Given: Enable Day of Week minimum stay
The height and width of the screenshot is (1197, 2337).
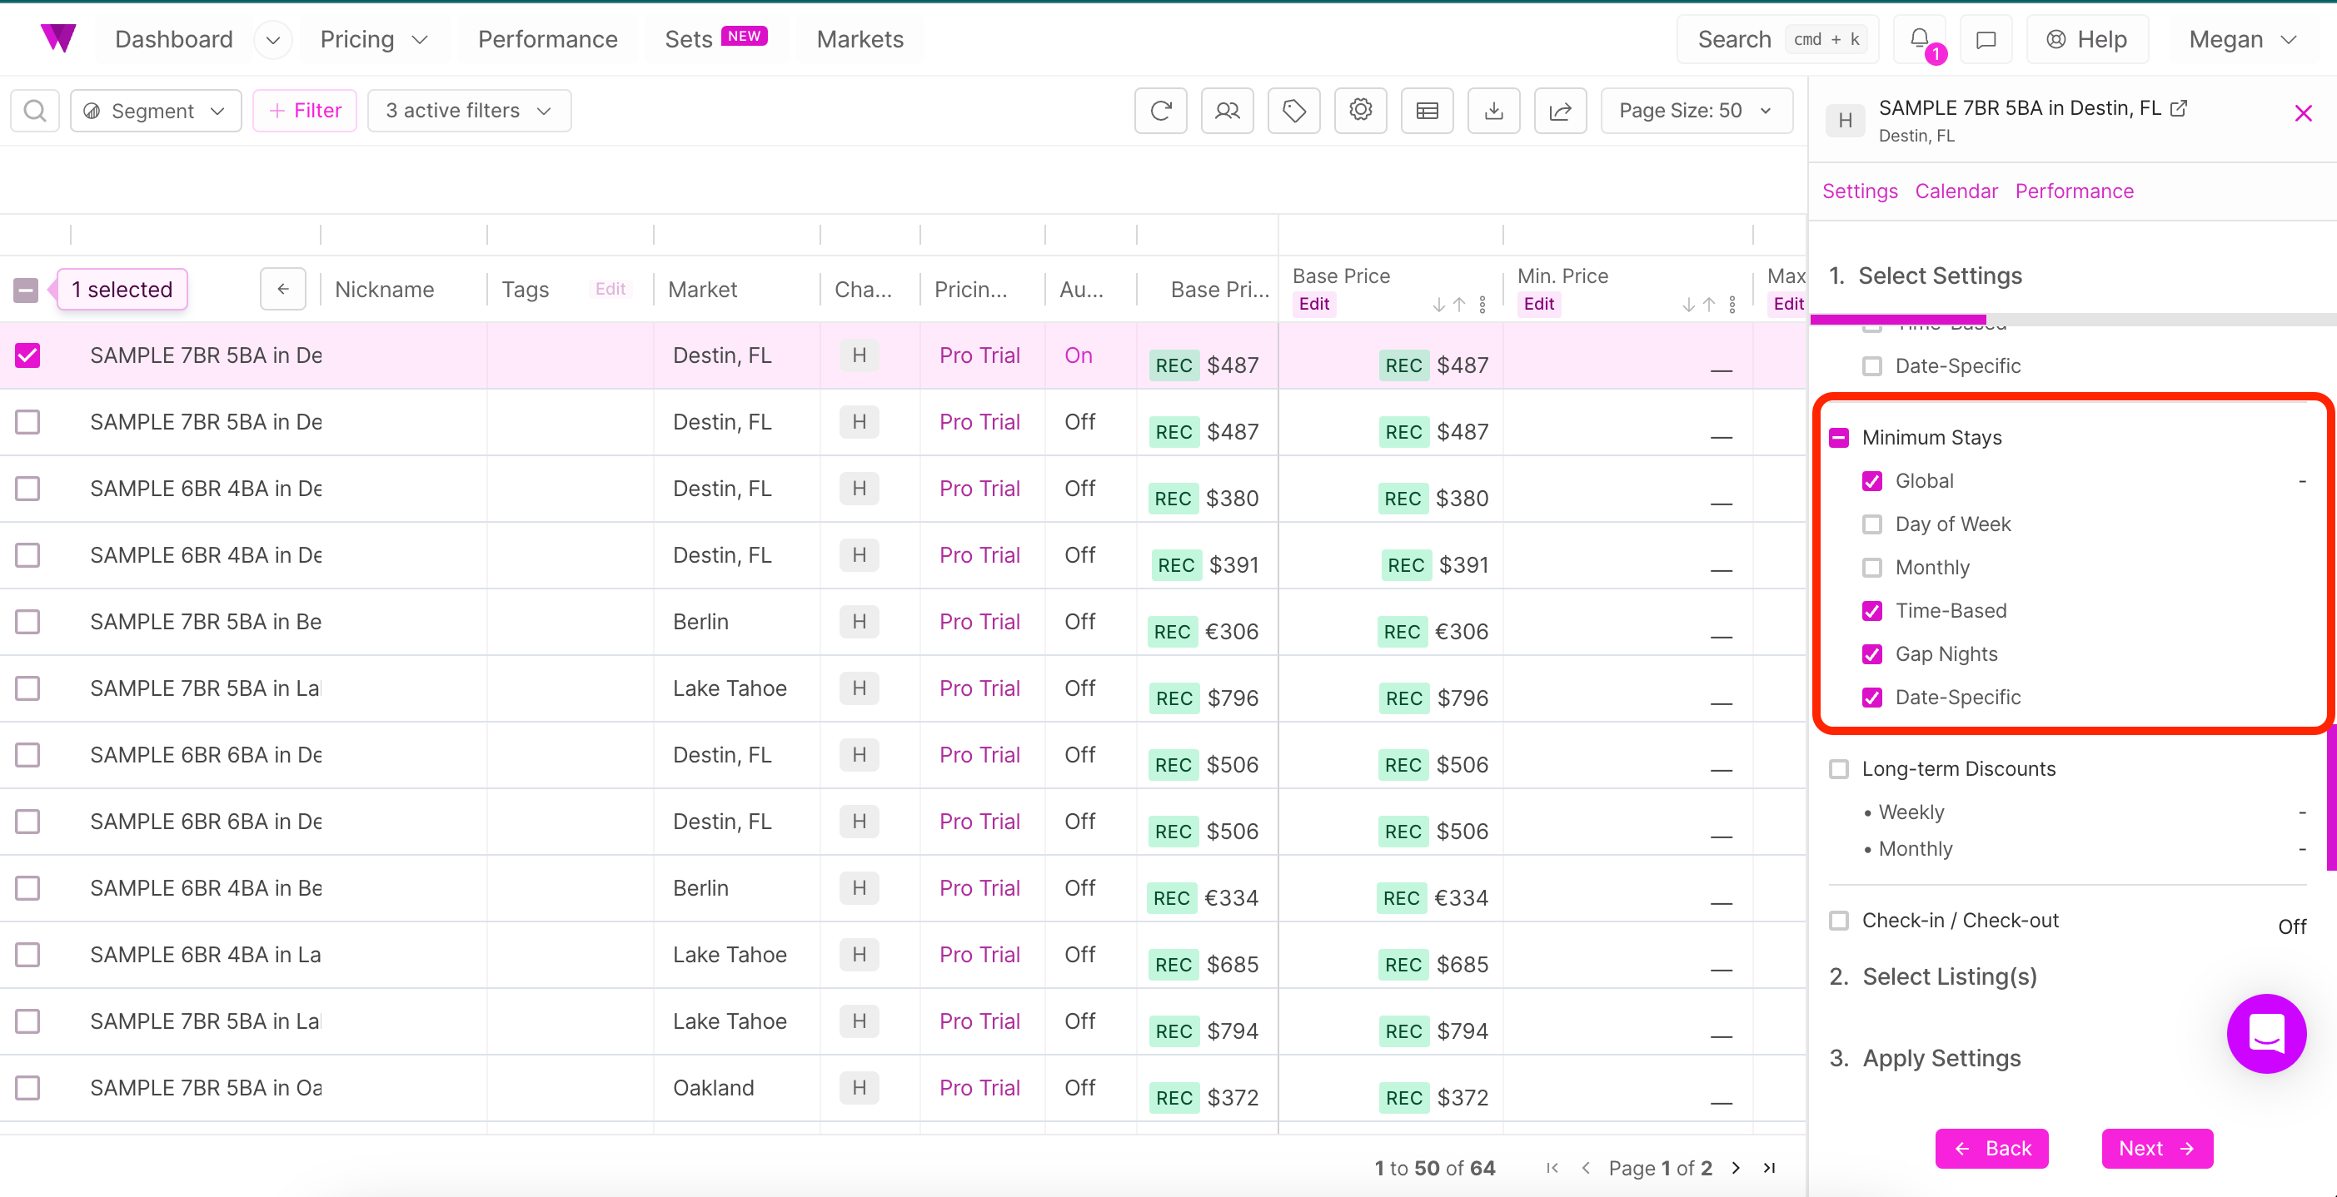Looking at the screenshot, I should 1871,525.
